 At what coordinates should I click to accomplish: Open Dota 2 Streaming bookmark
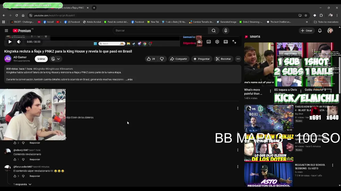pos(251,22)
